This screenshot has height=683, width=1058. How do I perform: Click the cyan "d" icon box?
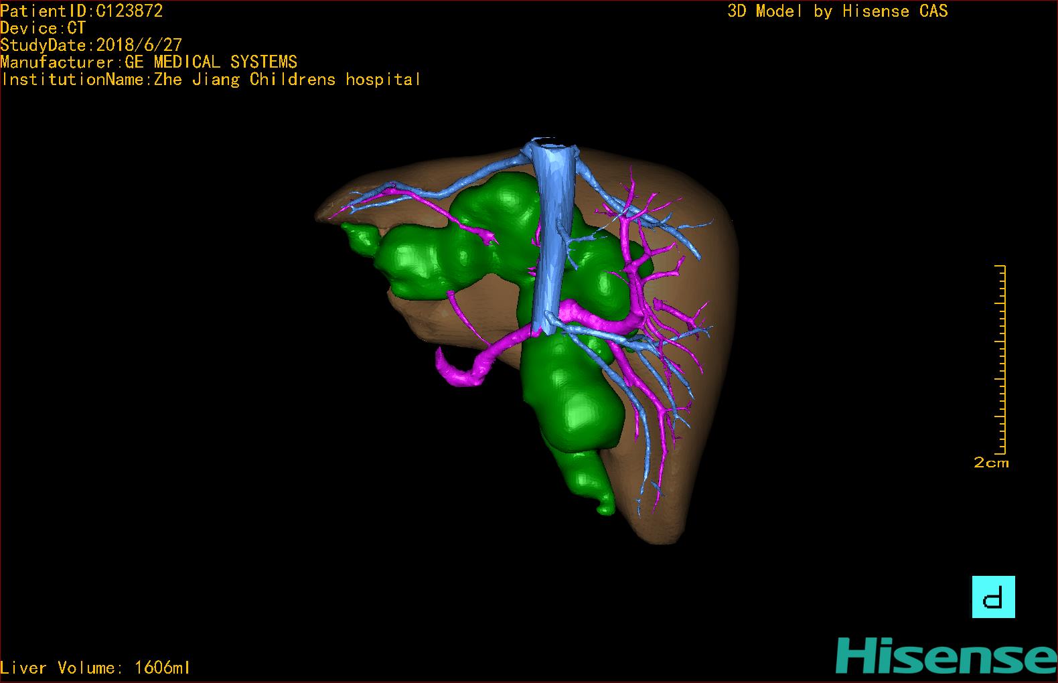coord(993,597)
